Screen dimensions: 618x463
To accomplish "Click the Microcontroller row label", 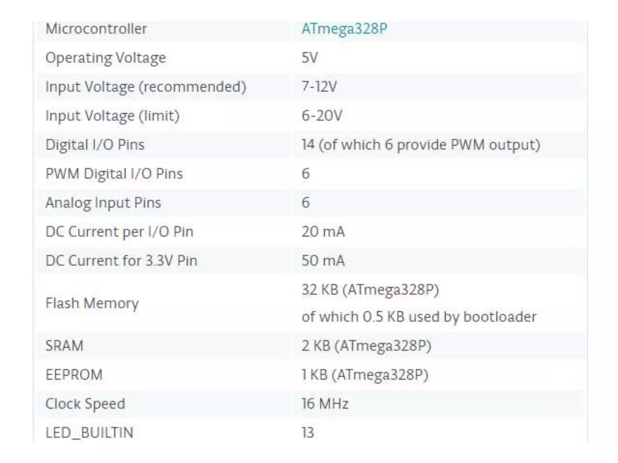I will (x=96, y=29).
